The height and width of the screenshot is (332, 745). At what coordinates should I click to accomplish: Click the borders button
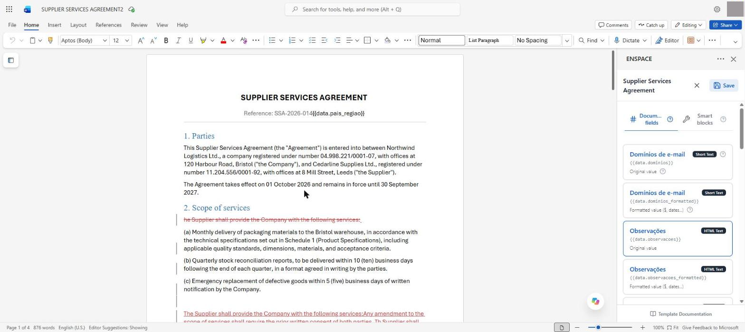click(367, 40)
